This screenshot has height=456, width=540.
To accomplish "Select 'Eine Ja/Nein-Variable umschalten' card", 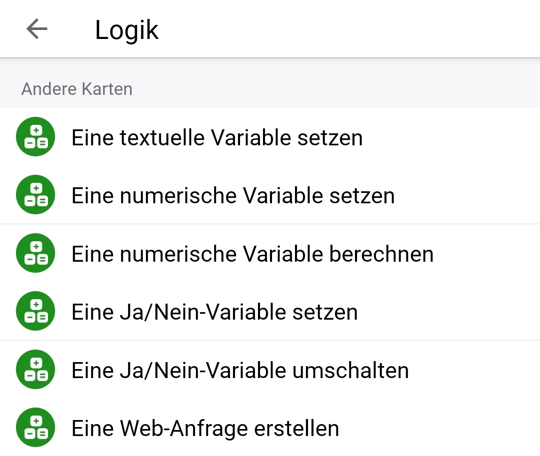I will pyautogui.click(x=240, y=370).
